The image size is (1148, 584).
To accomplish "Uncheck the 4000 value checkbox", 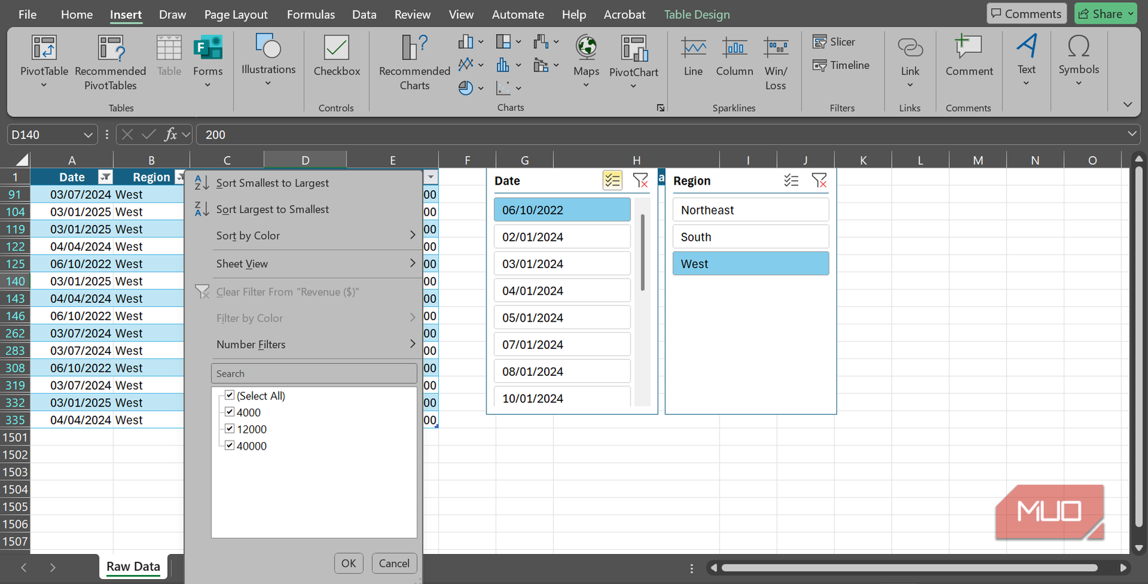I will tap(230, 412).
